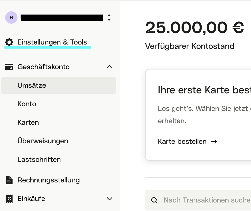This screenshot has width=251, height=211.
Task: Expand the Einkäufe section chevron
Action: point(110,199)
